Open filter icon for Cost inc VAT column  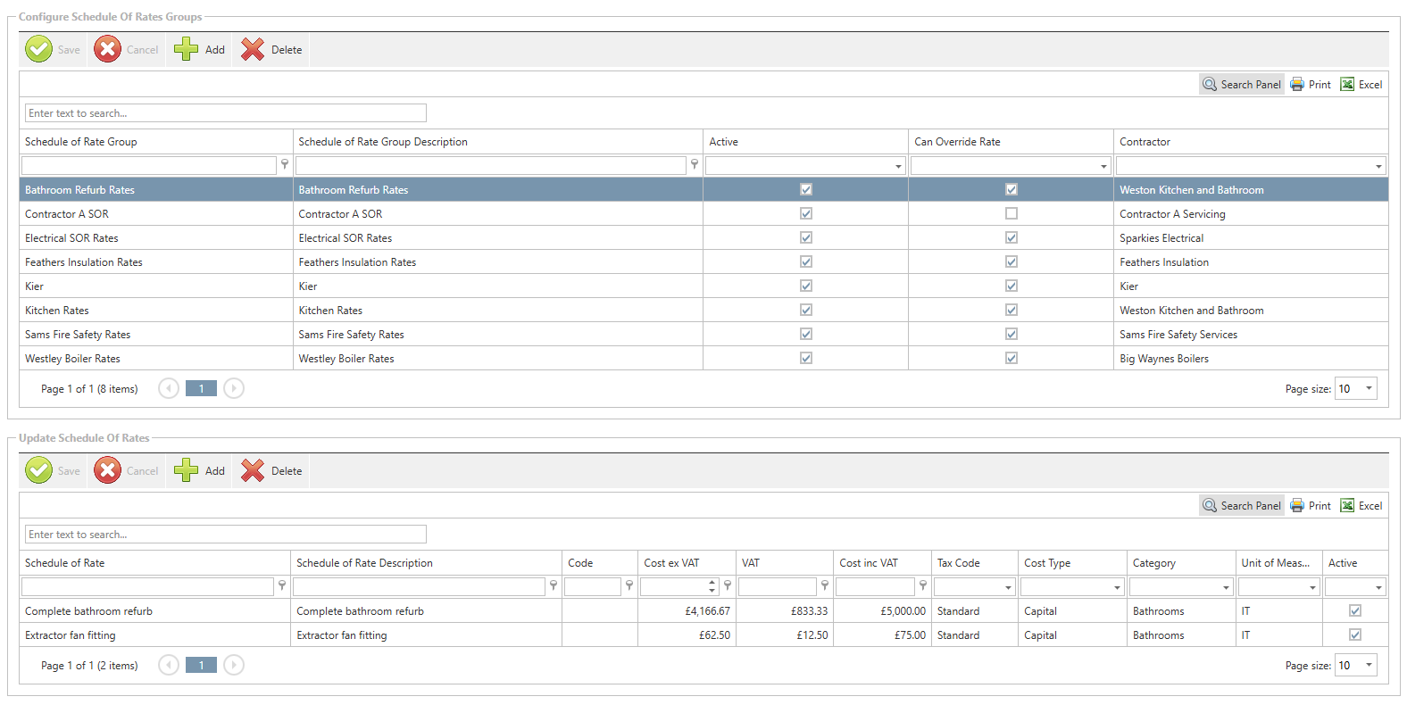point(923,586)
